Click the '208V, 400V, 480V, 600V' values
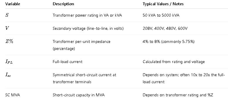The height and width of the screenshot is (108, 228). (x=165, y=28)
